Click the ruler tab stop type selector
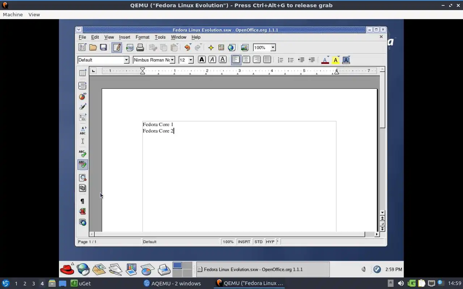The width and height of the screenshot is (463, 289). tap(93, 71)
